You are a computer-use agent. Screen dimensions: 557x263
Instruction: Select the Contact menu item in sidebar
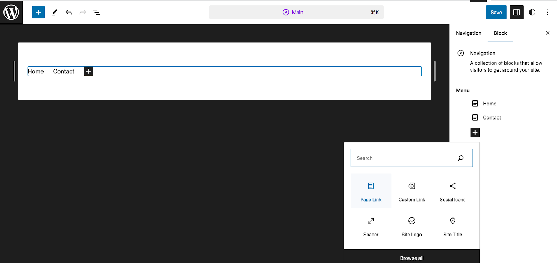pyautogui.click(x=492, y=117)
